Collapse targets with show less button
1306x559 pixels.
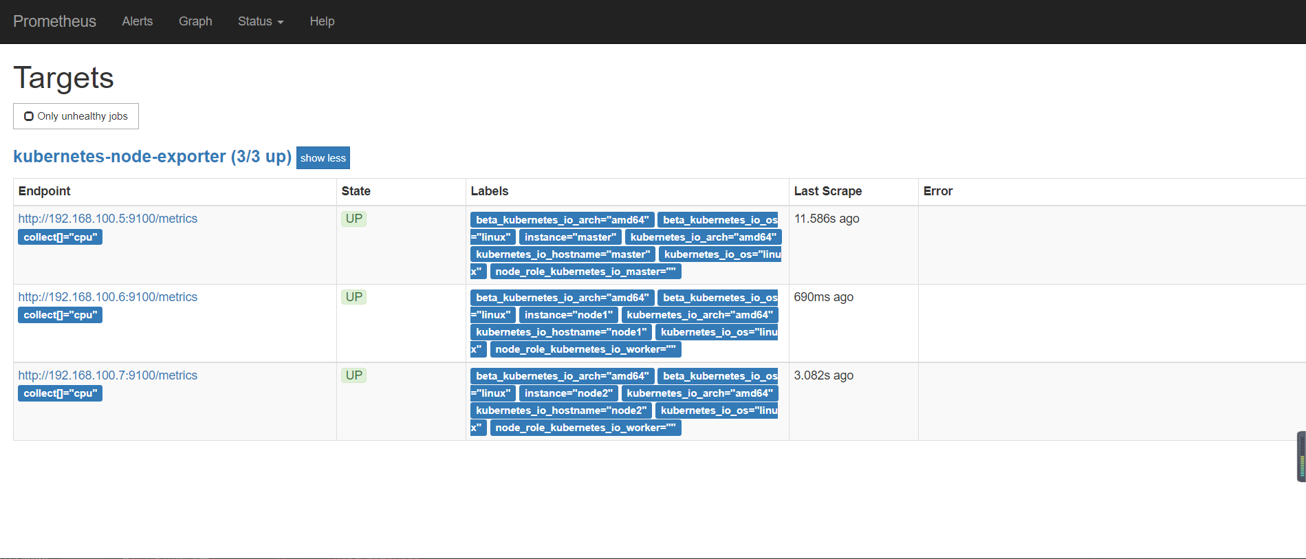click(x=323, y=157)
